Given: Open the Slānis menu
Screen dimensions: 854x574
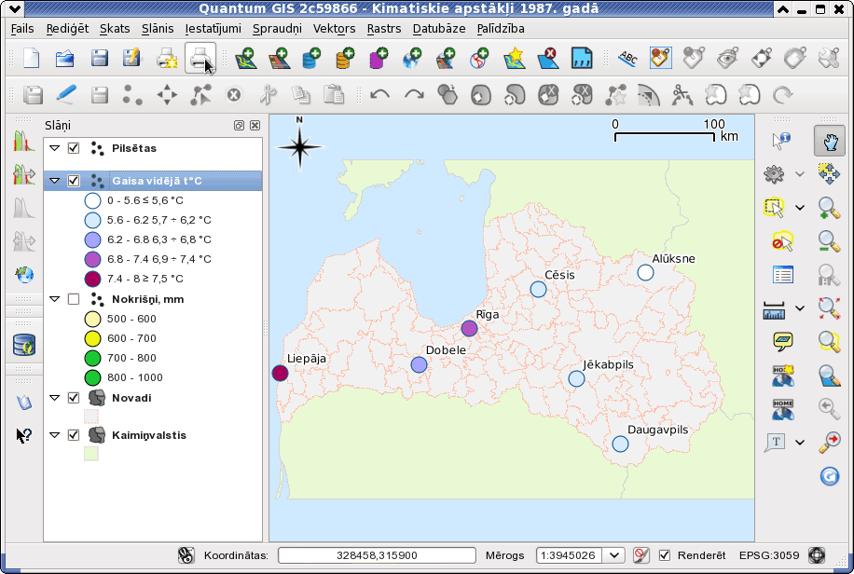Looking at the screenshot, I should 158,28.
